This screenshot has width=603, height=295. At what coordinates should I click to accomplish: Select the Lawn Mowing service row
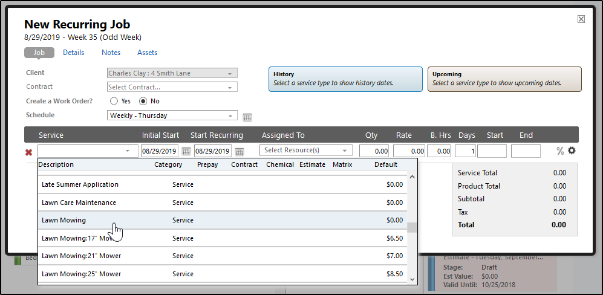223,221
